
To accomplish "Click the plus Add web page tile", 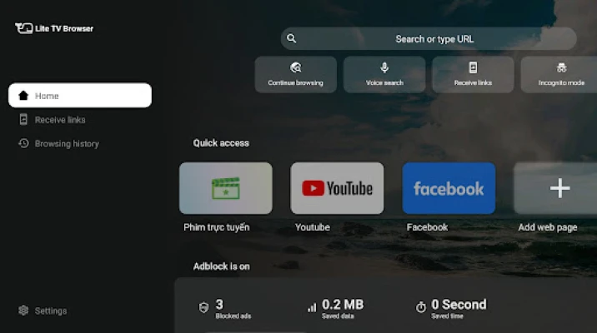I will pyautogui.click(x=559, y=188).
